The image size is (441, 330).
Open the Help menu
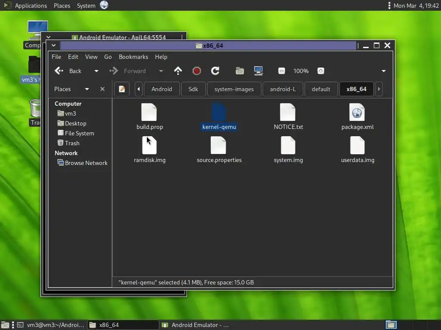coord(161,57)
